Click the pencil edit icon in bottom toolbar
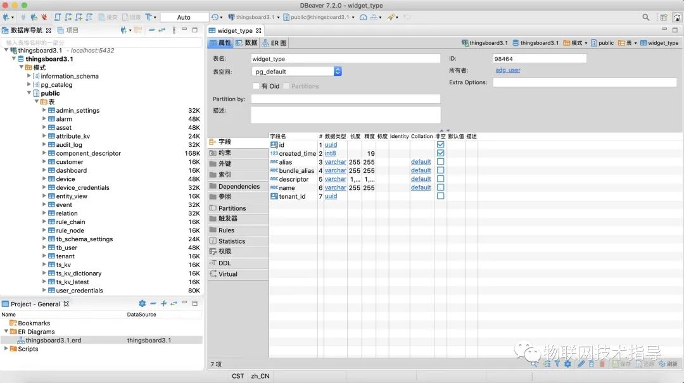Screen dimensions: 684x383 (581, 364)
